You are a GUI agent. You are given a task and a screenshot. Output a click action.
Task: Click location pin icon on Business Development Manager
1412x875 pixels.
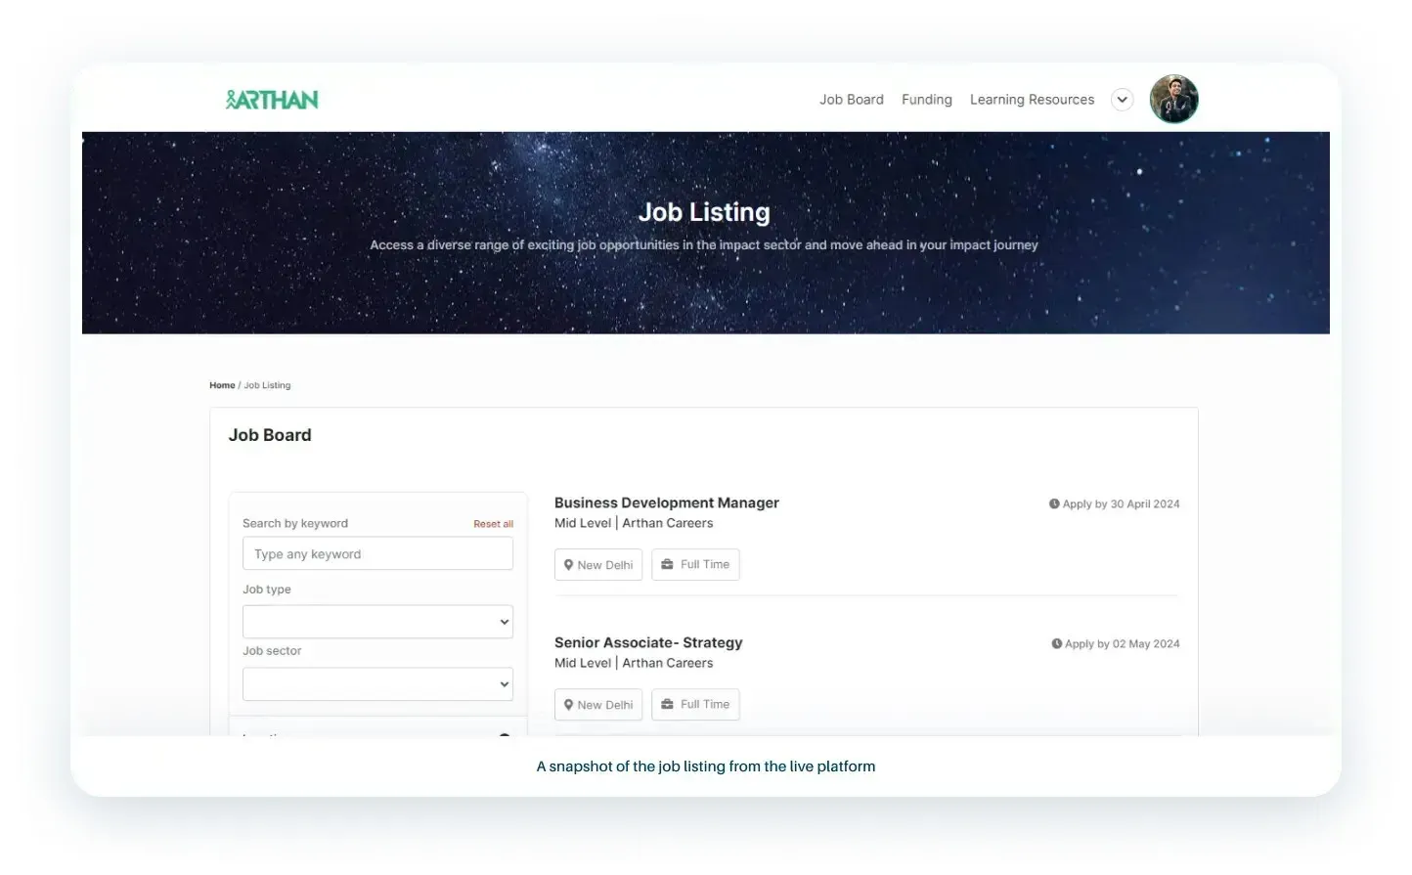point(568,565)
